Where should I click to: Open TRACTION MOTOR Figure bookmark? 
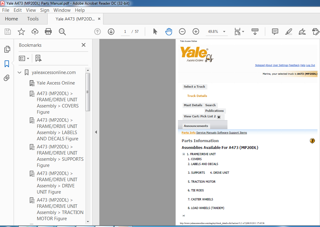[60, 209]
